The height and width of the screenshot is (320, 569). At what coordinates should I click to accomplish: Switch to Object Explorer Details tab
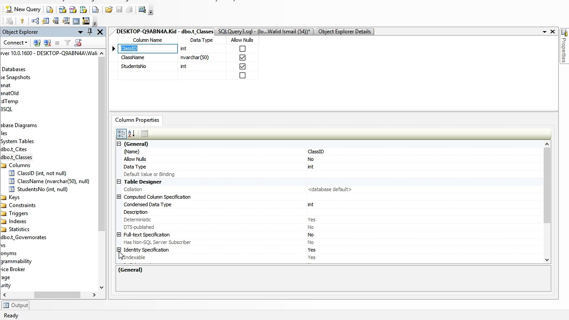click(345, 32)
